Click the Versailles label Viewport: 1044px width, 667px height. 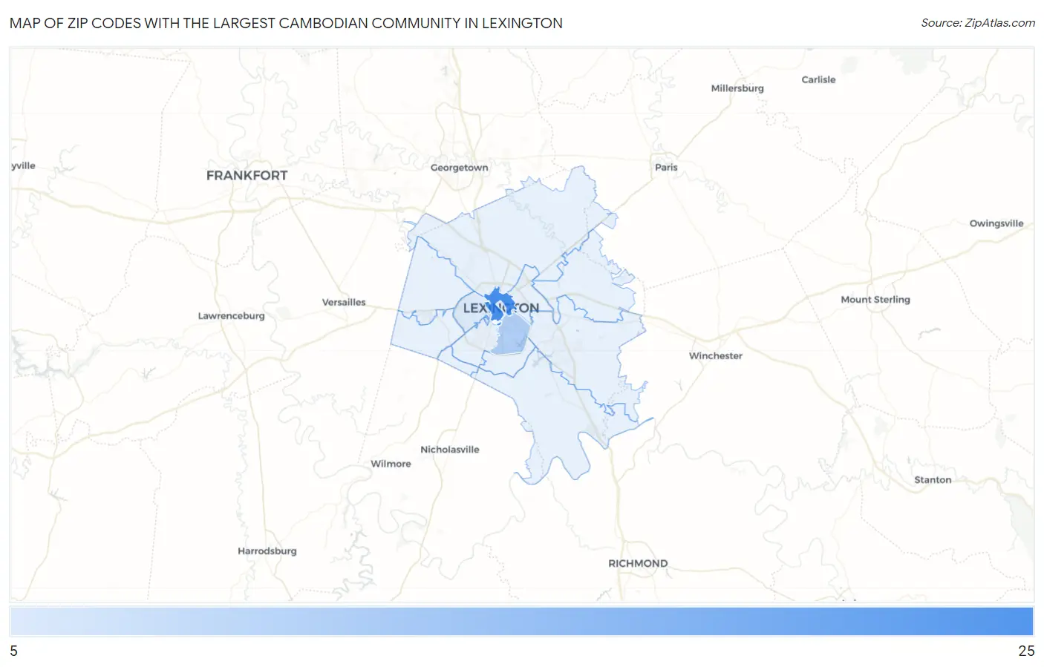coord(344,302)
